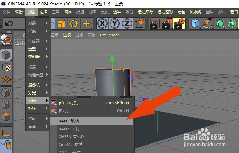Expand the 物理天空 submenu
239x153 pixels.
point(38,75)
